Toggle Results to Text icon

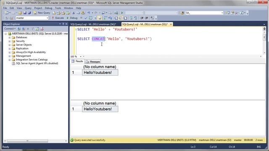(116, 18)
